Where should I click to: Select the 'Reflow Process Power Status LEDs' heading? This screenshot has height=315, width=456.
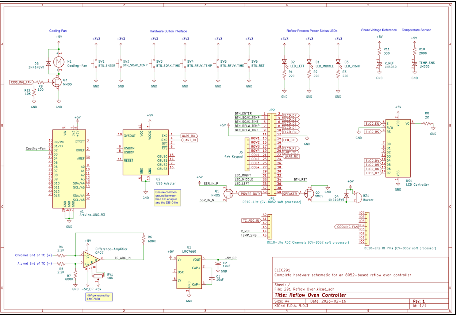pyautogui.click(x=312, y=31)
